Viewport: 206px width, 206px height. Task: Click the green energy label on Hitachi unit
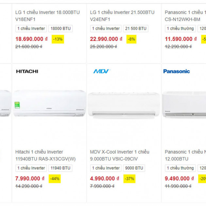[x=17, y=105]
